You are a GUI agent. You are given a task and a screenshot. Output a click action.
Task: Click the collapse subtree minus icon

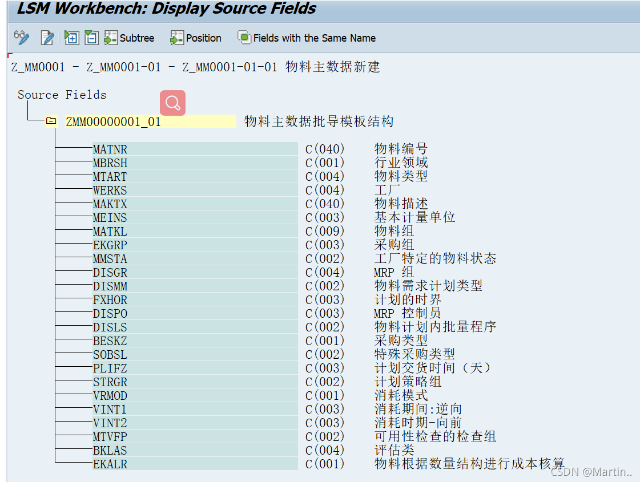[91, 38]
